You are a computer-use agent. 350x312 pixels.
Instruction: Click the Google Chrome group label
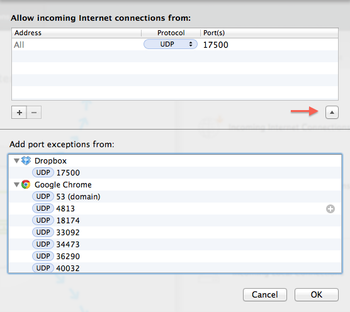[63, 185]
